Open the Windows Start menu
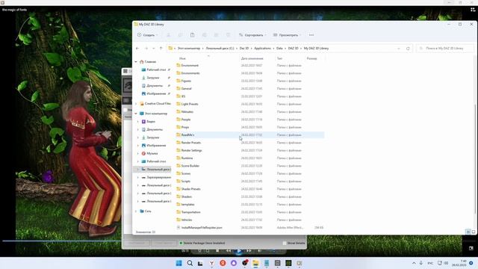This screenshot has width=478, height=269. 179,263
